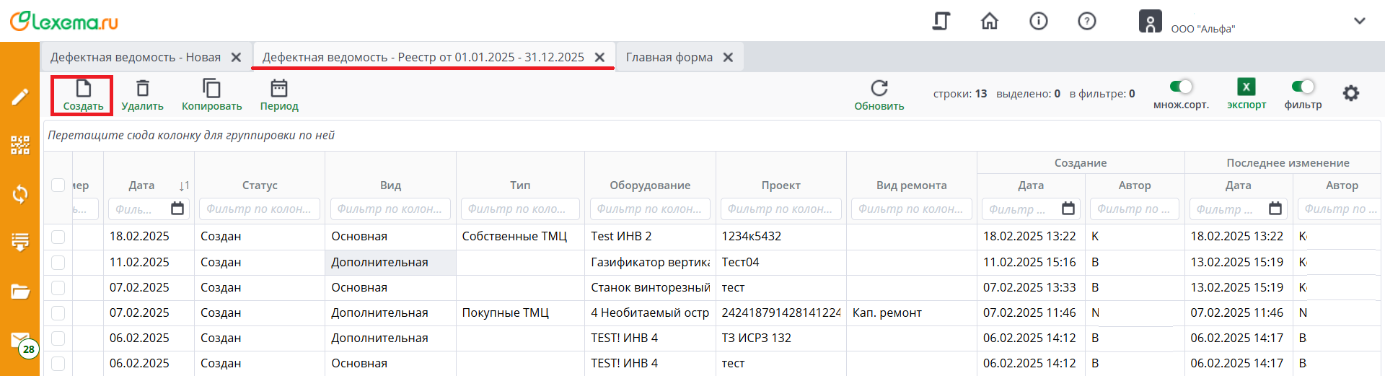Open the date picker in Дата filter
The width and height of the screenshot is (1385, 376).
click(x=177, y=209)
